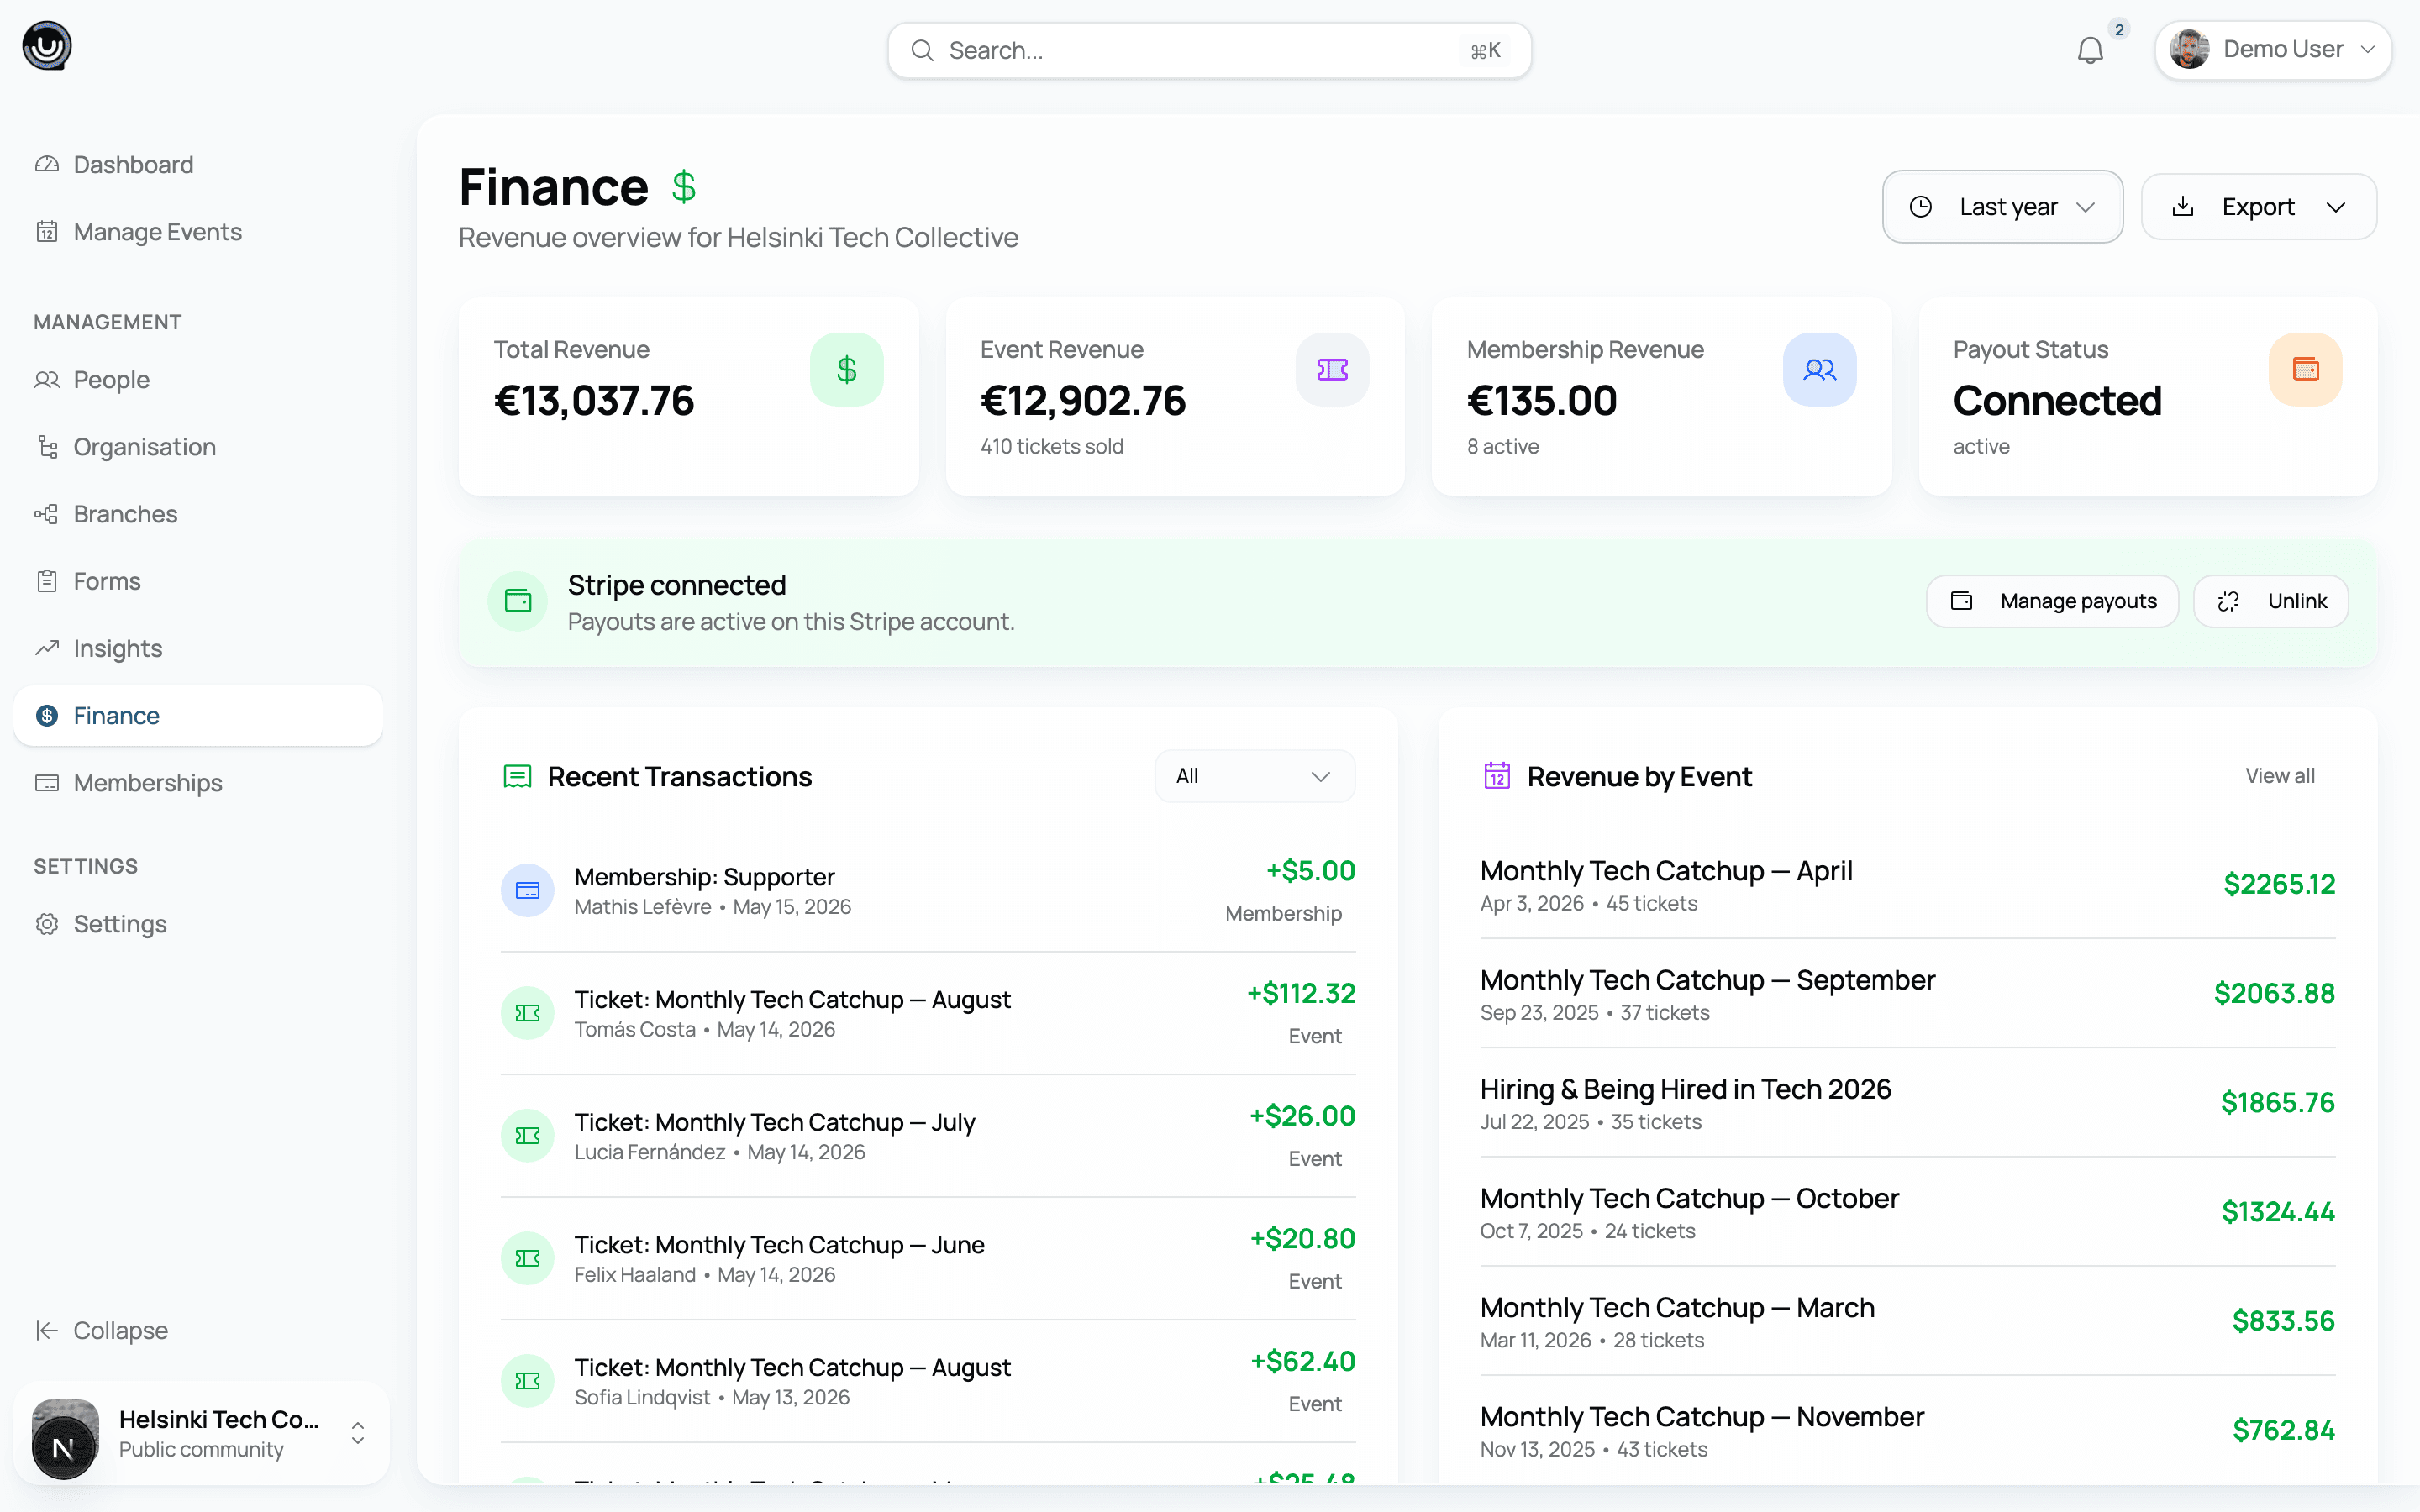The height and width of the screenshot is (1512, 2420).
Task: Open the Export dropdown
Action: (2259, 207)
